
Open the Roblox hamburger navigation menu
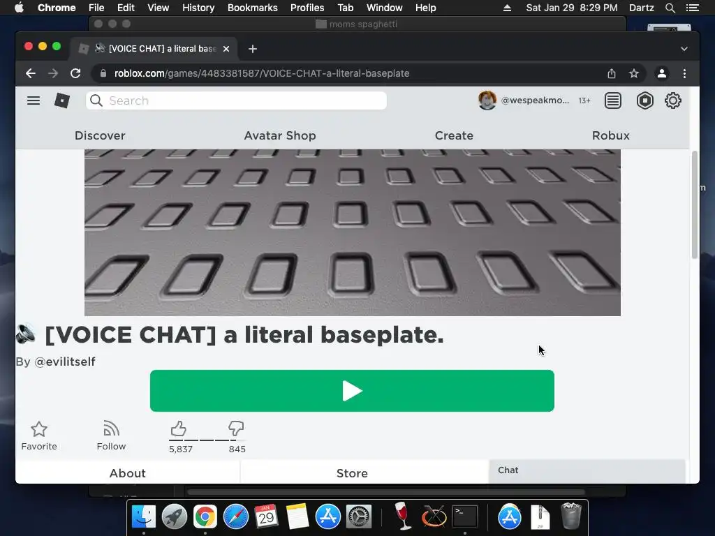point(34,100)
